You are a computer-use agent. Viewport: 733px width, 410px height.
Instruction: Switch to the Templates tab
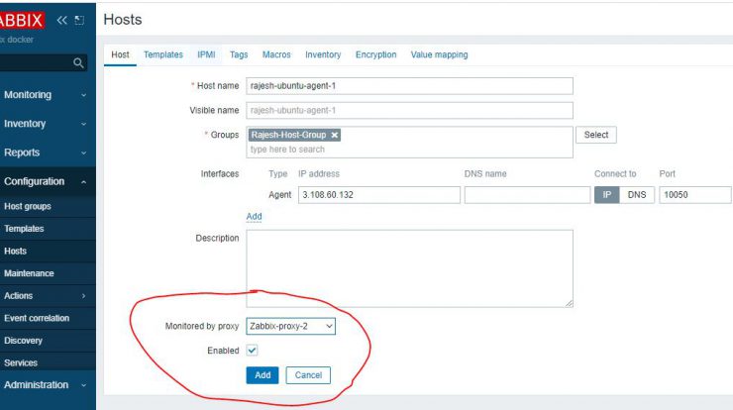[163, 54]
